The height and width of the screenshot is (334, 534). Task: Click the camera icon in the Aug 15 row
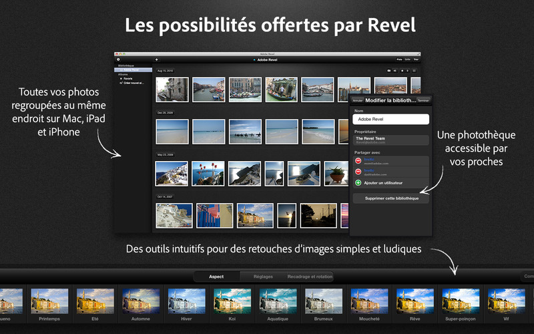click(389, 71)
